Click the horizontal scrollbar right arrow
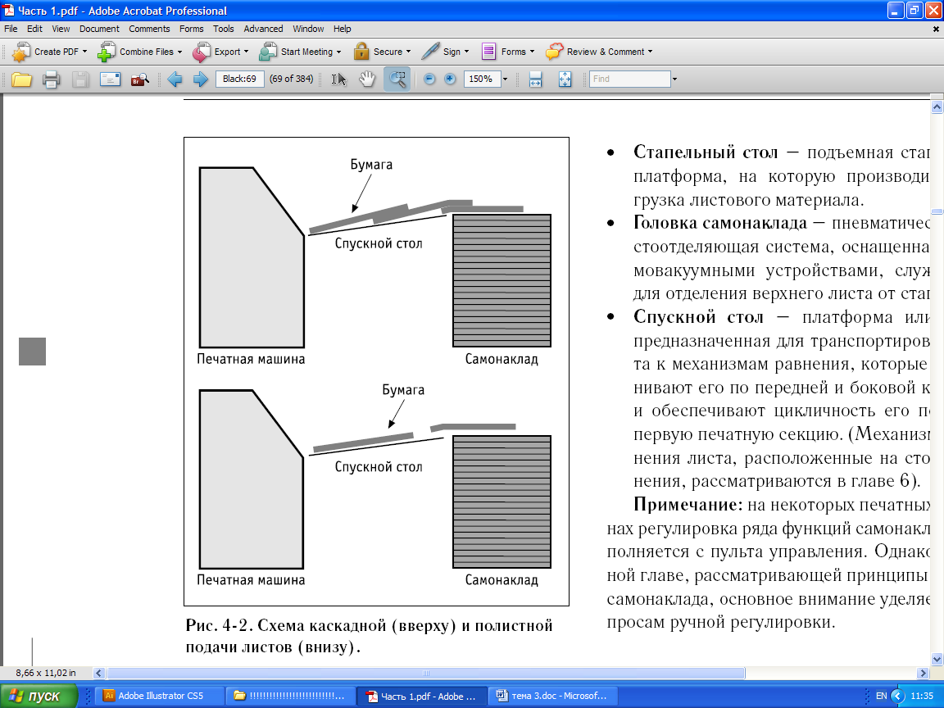 (923, 673)
